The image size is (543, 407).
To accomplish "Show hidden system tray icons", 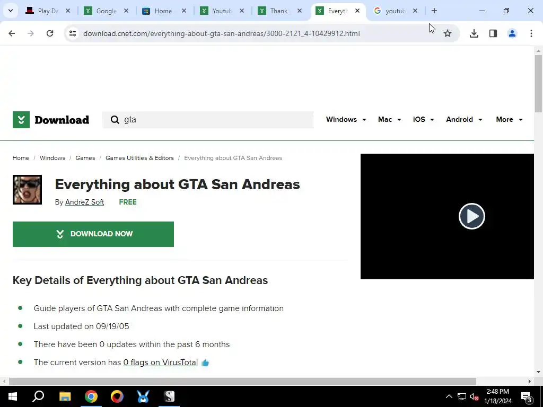I will click(x=449, y=396).
